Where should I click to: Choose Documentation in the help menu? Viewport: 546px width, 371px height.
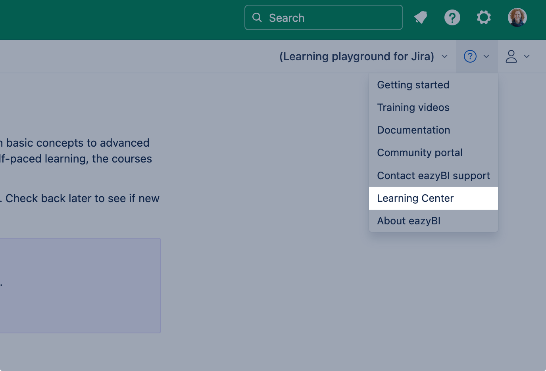(413, 130)
